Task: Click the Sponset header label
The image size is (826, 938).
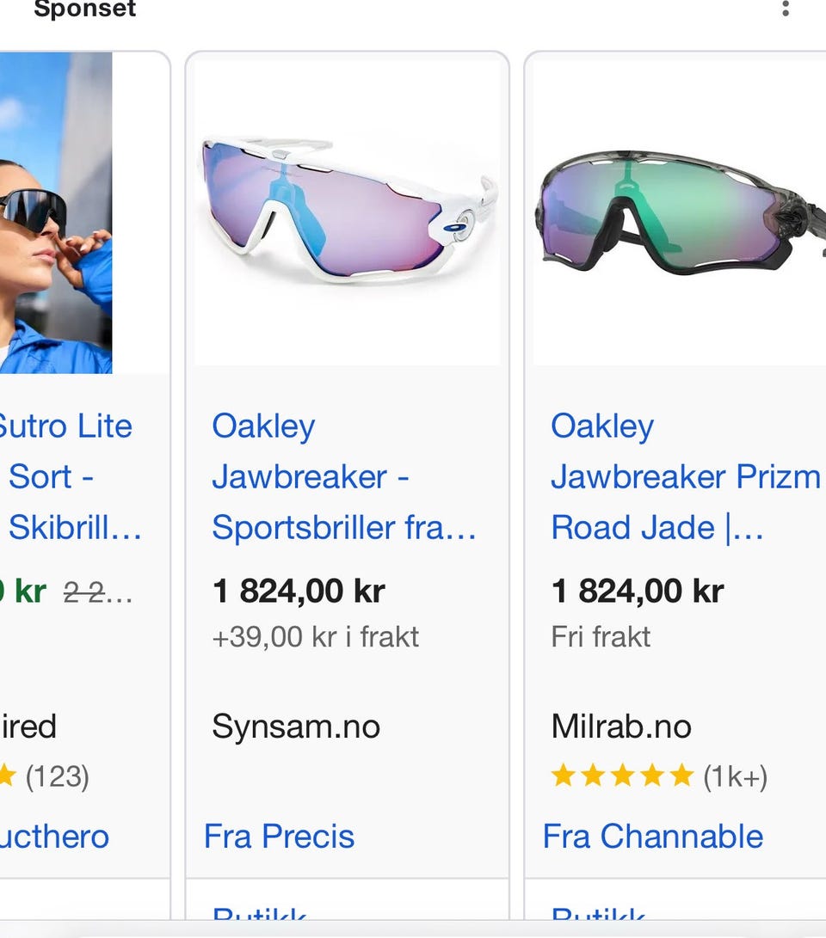Action: [x=83, y=10]
